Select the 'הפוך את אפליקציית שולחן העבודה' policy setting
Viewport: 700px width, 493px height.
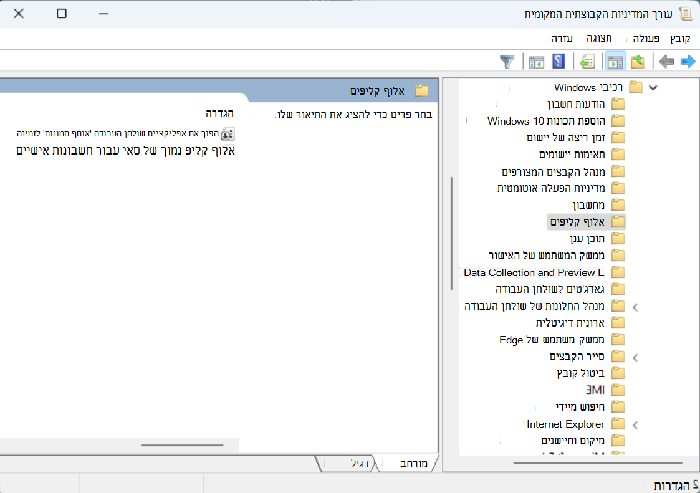pyautogui.click(x=126, y=133)
